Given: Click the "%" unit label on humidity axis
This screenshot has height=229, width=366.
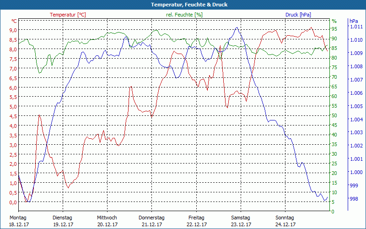Looking at the screenshot, I should pyautogui.click(x=334, y=21).
